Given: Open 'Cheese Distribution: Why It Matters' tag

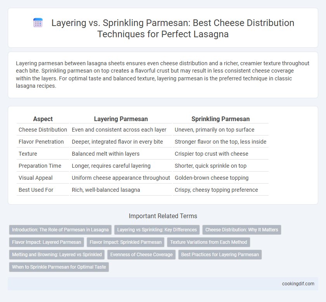Looking at the screenshot, I should click(x=241, y=230).
